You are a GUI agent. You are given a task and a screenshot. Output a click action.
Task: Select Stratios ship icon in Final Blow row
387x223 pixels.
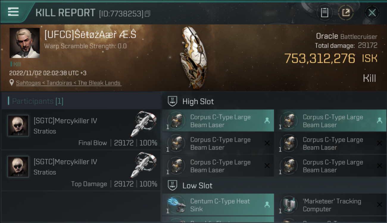[143, 124]
